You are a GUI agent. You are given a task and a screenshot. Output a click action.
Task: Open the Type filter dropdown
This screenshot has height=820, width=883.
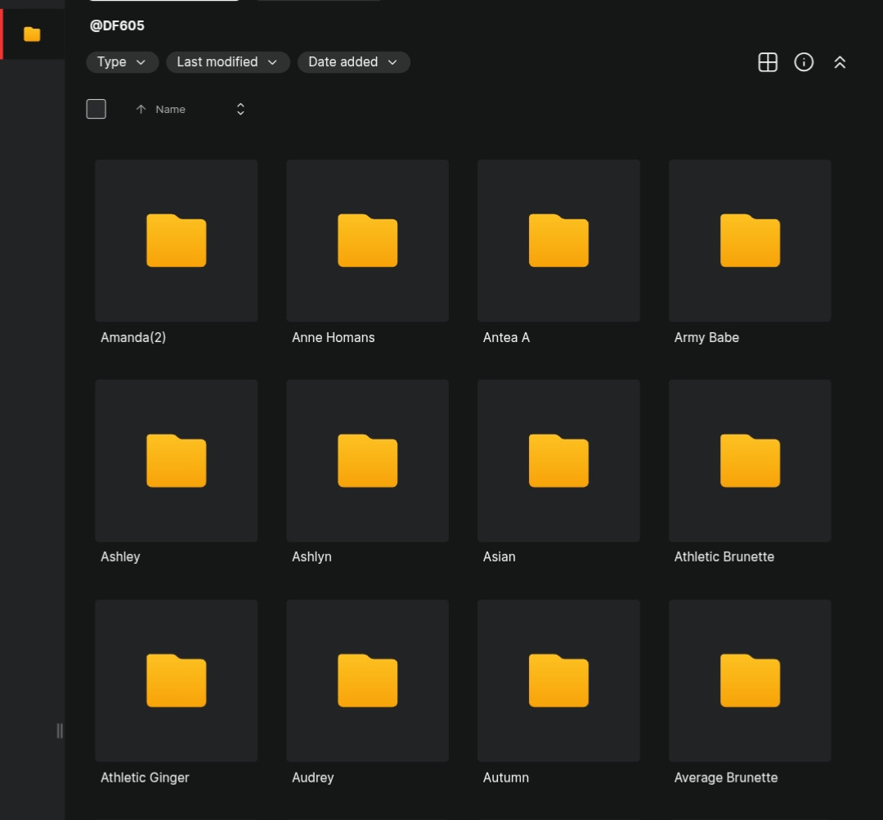click(122, 62)
